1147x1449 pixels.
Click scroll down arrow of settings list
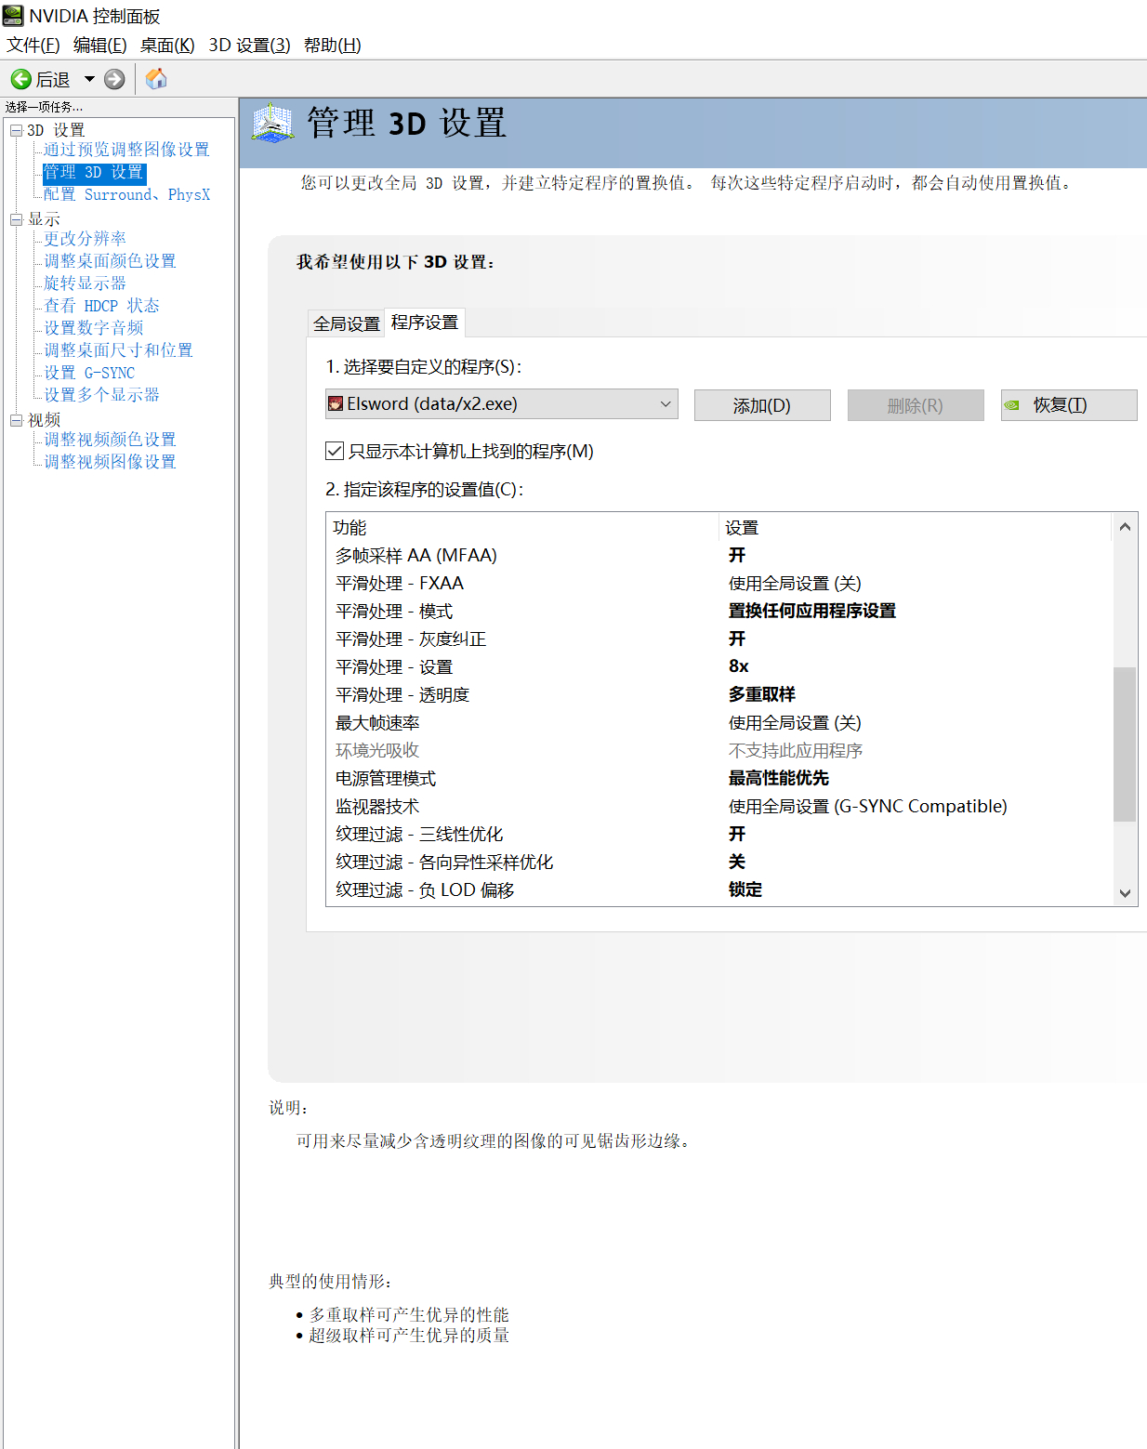[1125, 893]
